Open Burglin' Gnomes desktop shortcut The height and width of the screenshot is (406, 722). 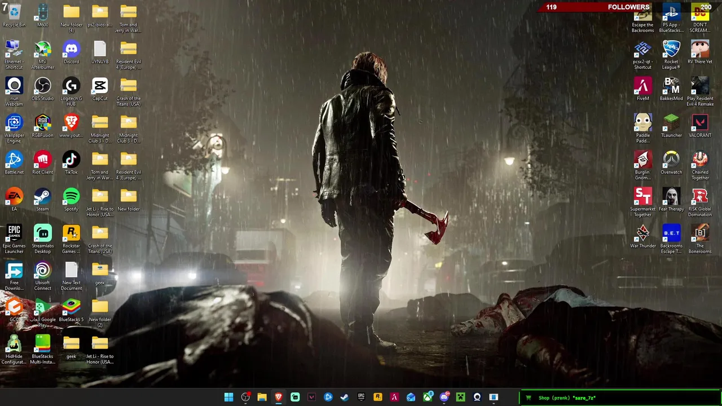click(x=642, y=165)
